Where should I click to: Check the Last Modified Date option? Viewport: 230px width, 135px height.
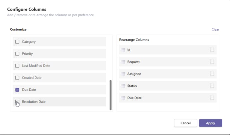tap(17, 66)
